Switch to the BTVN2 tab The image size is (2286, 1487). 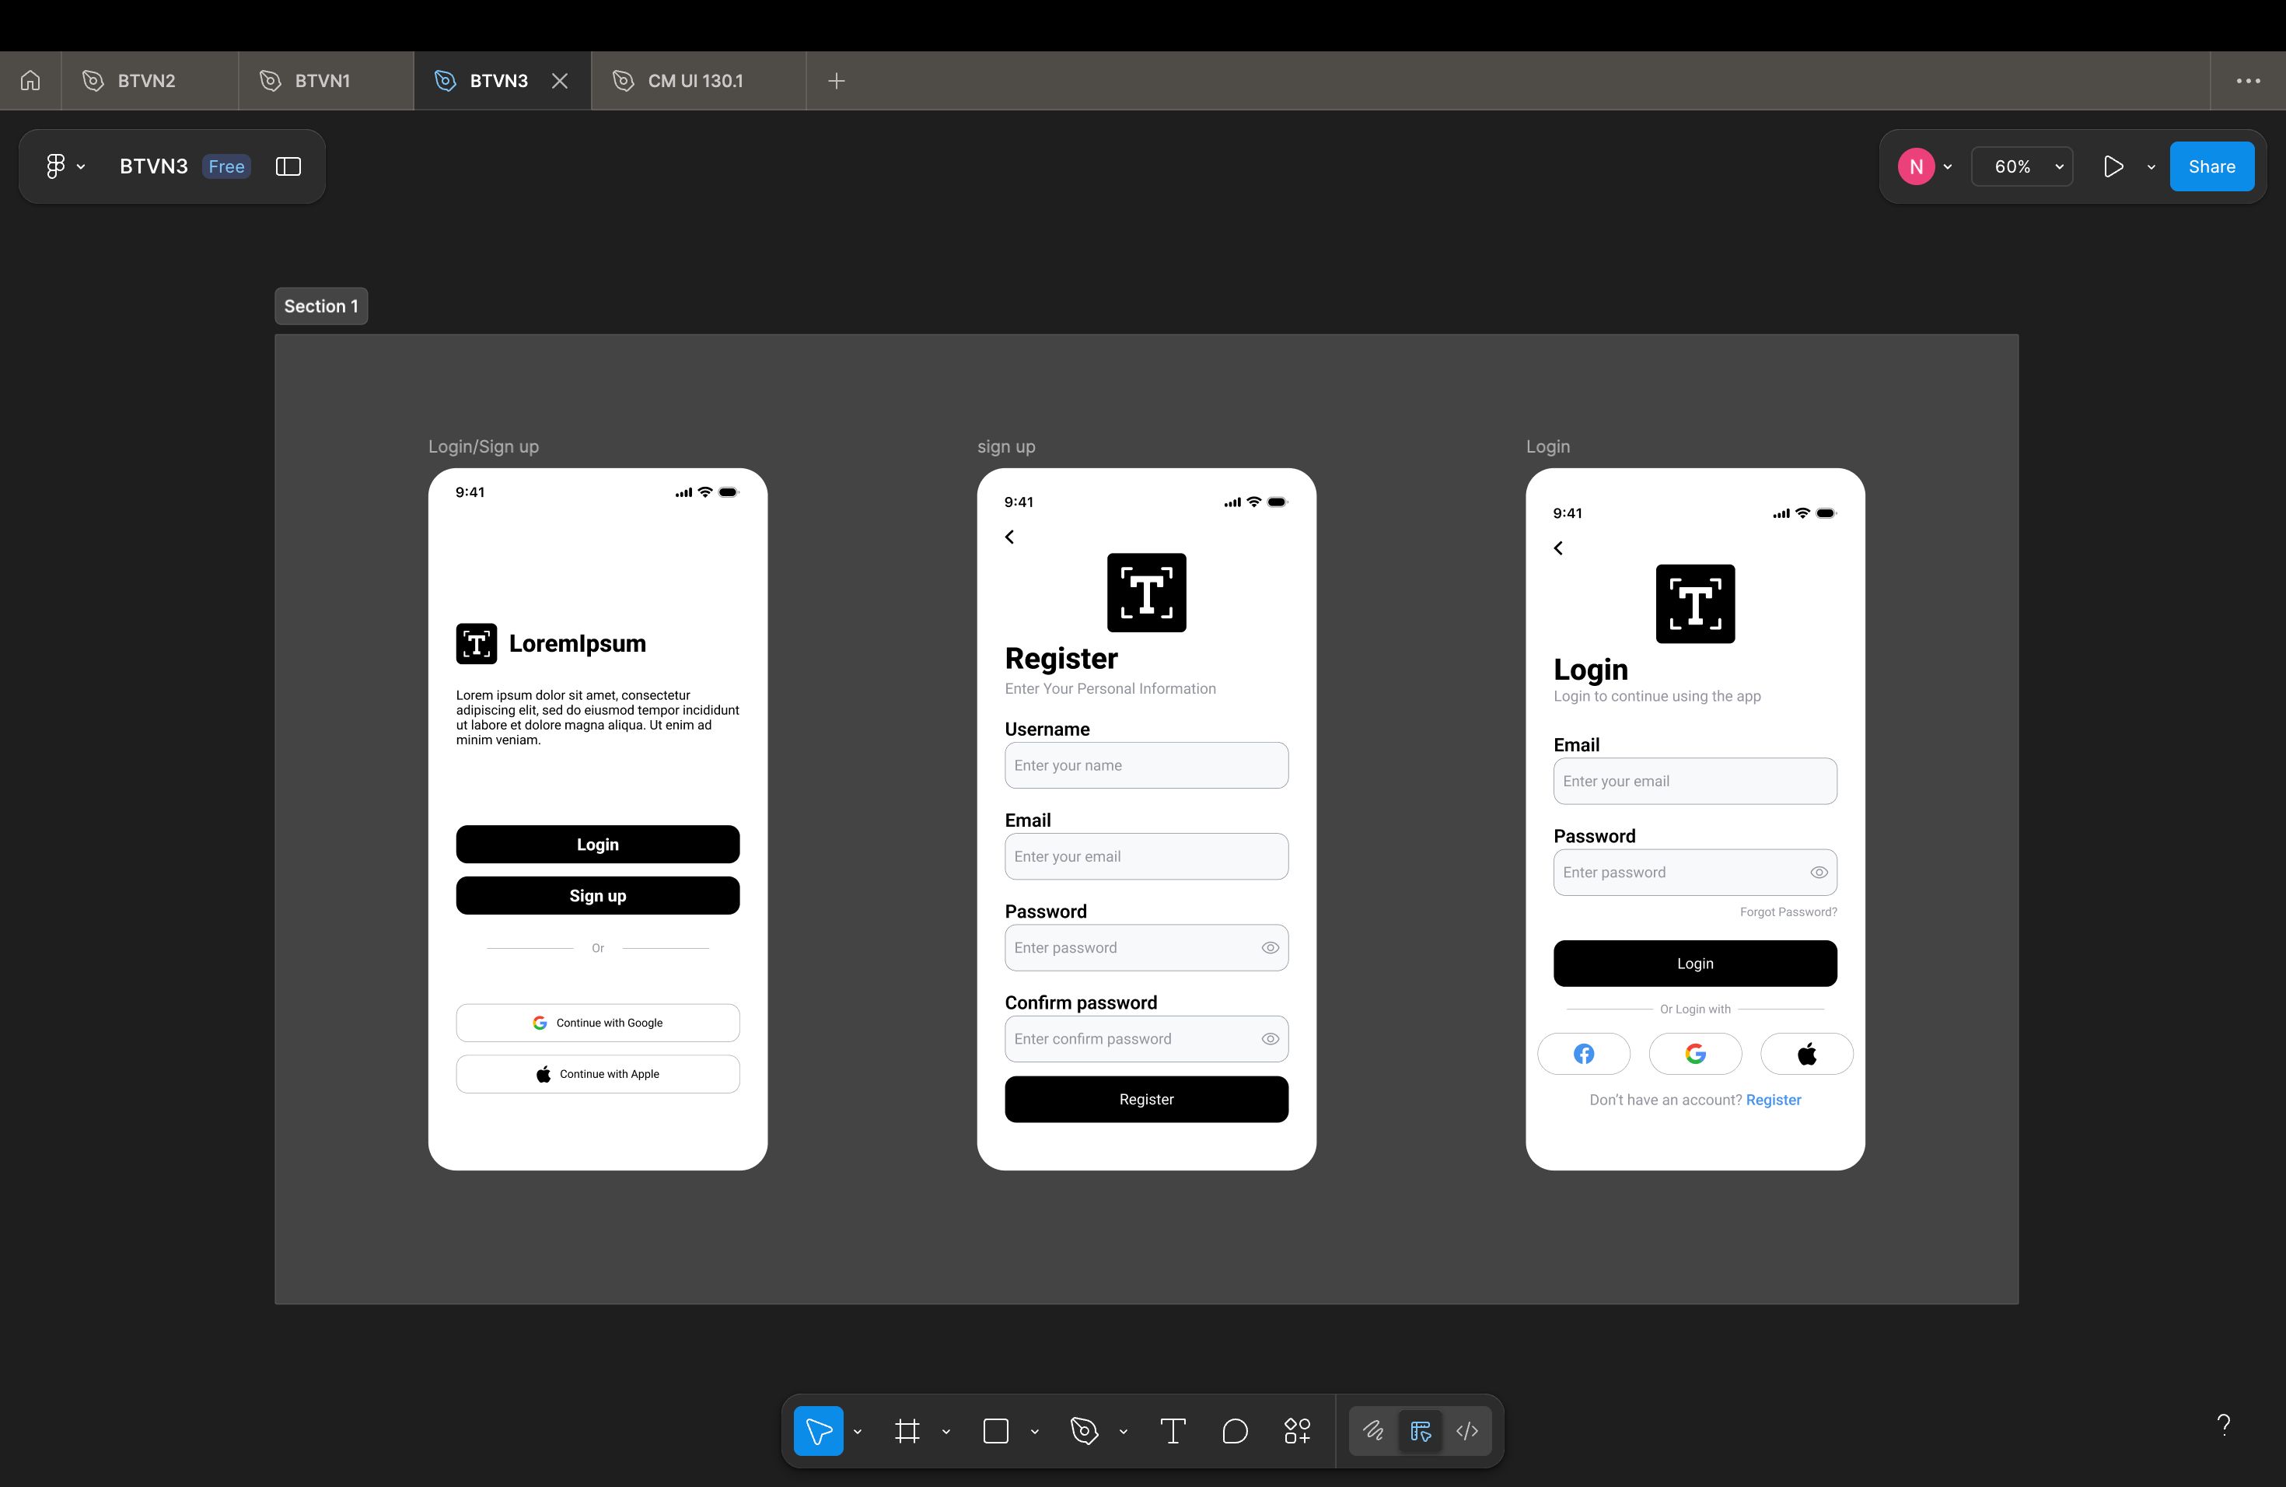[x=150, y=81]
